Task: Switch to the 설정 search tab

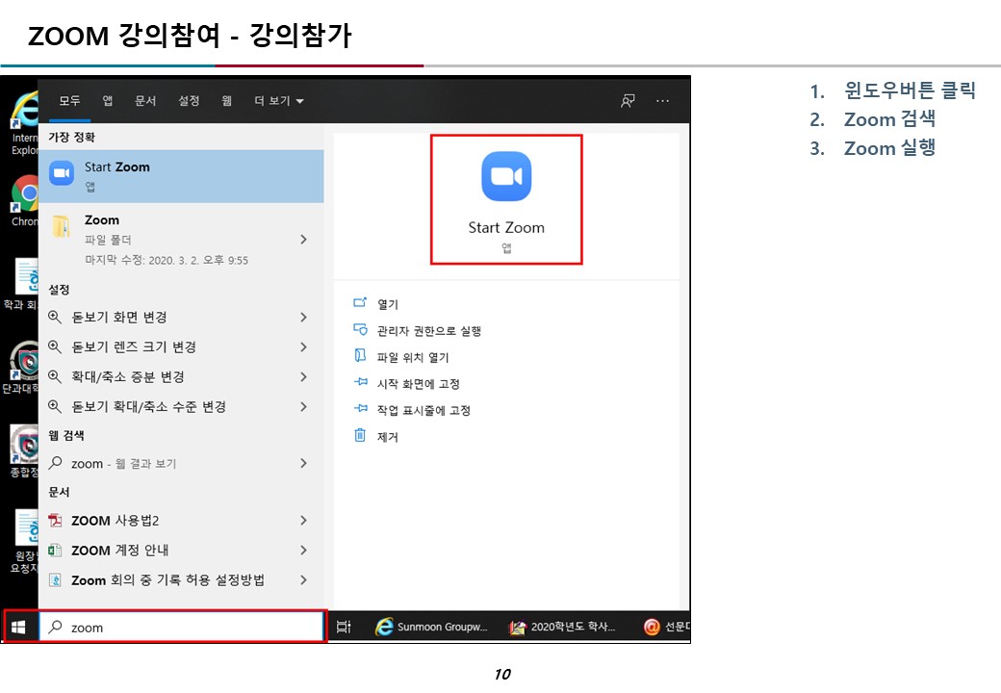Action: (189, 101)
